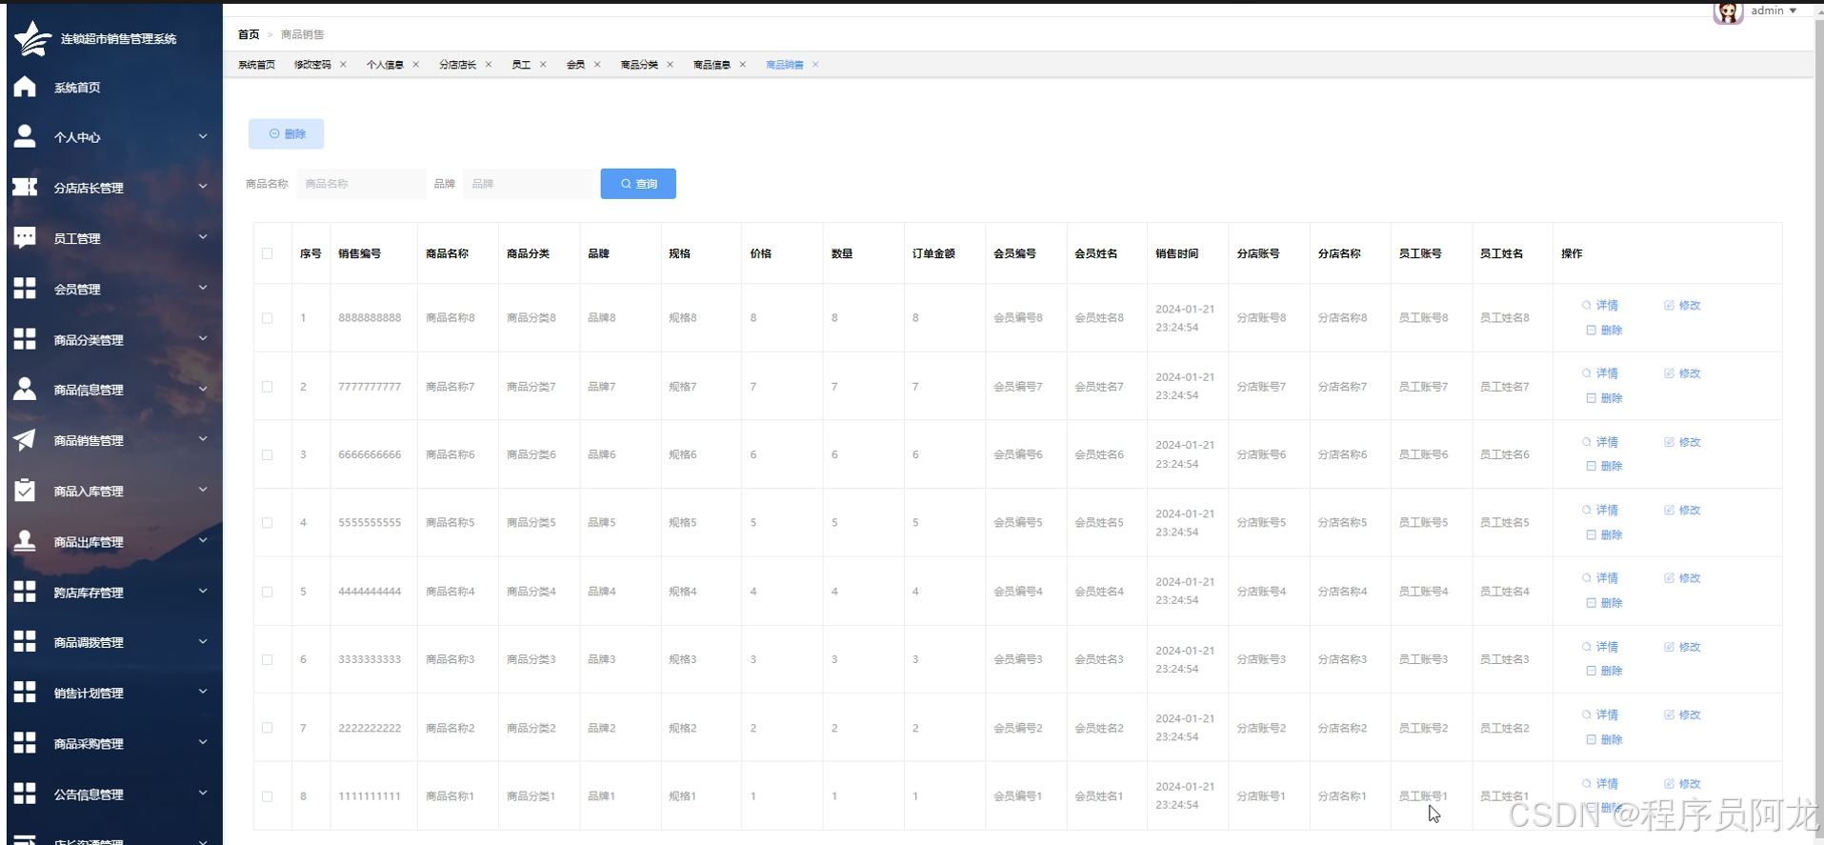1824x845 pixels.
Task: Click the admin avatar image
Action: click(x=1728, y=11)
